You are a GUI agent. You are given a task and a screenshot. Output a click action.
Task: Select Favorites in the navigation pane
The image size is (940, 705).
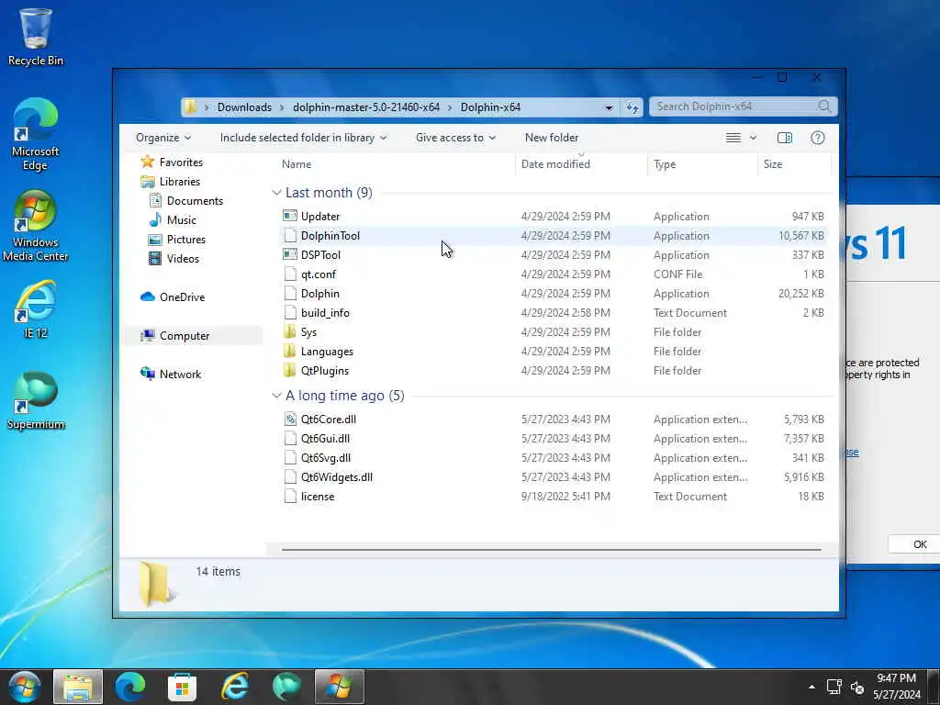coord(172,162)
